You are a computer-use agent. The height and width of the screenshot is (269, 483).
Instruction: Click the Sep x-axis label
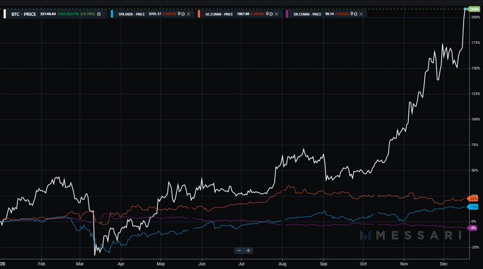click(x=323, y=264)
